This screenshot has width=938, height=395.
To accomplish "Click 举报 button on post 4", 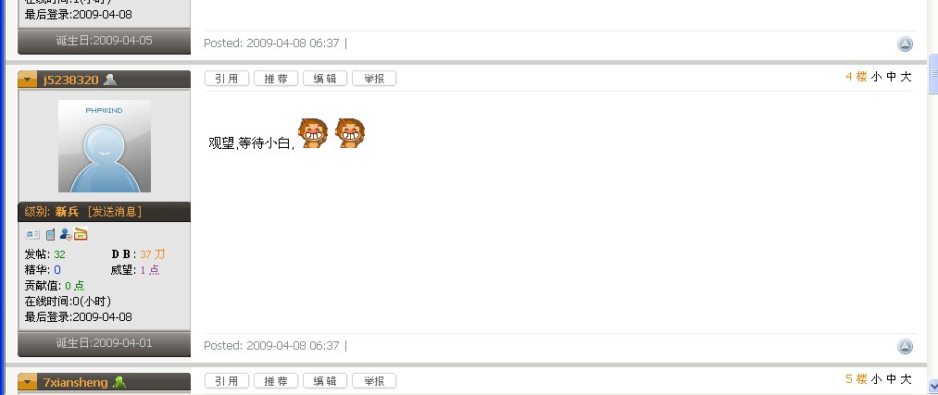I will [x=374, y=79].
